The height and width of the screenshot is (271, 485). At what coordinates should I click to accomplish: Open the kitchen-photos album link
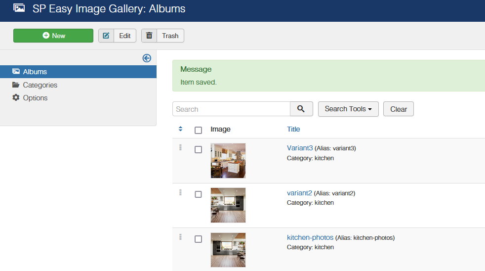pos(310,237)
